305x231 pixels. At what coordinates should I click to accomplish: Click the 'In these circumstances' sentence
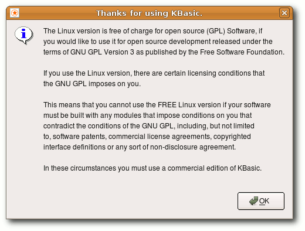(152, 168)
